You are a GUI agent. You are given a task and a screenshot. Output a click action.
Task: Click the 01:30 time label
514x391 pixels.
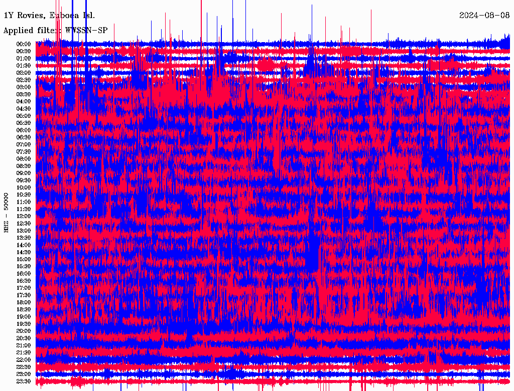(24, 66)
